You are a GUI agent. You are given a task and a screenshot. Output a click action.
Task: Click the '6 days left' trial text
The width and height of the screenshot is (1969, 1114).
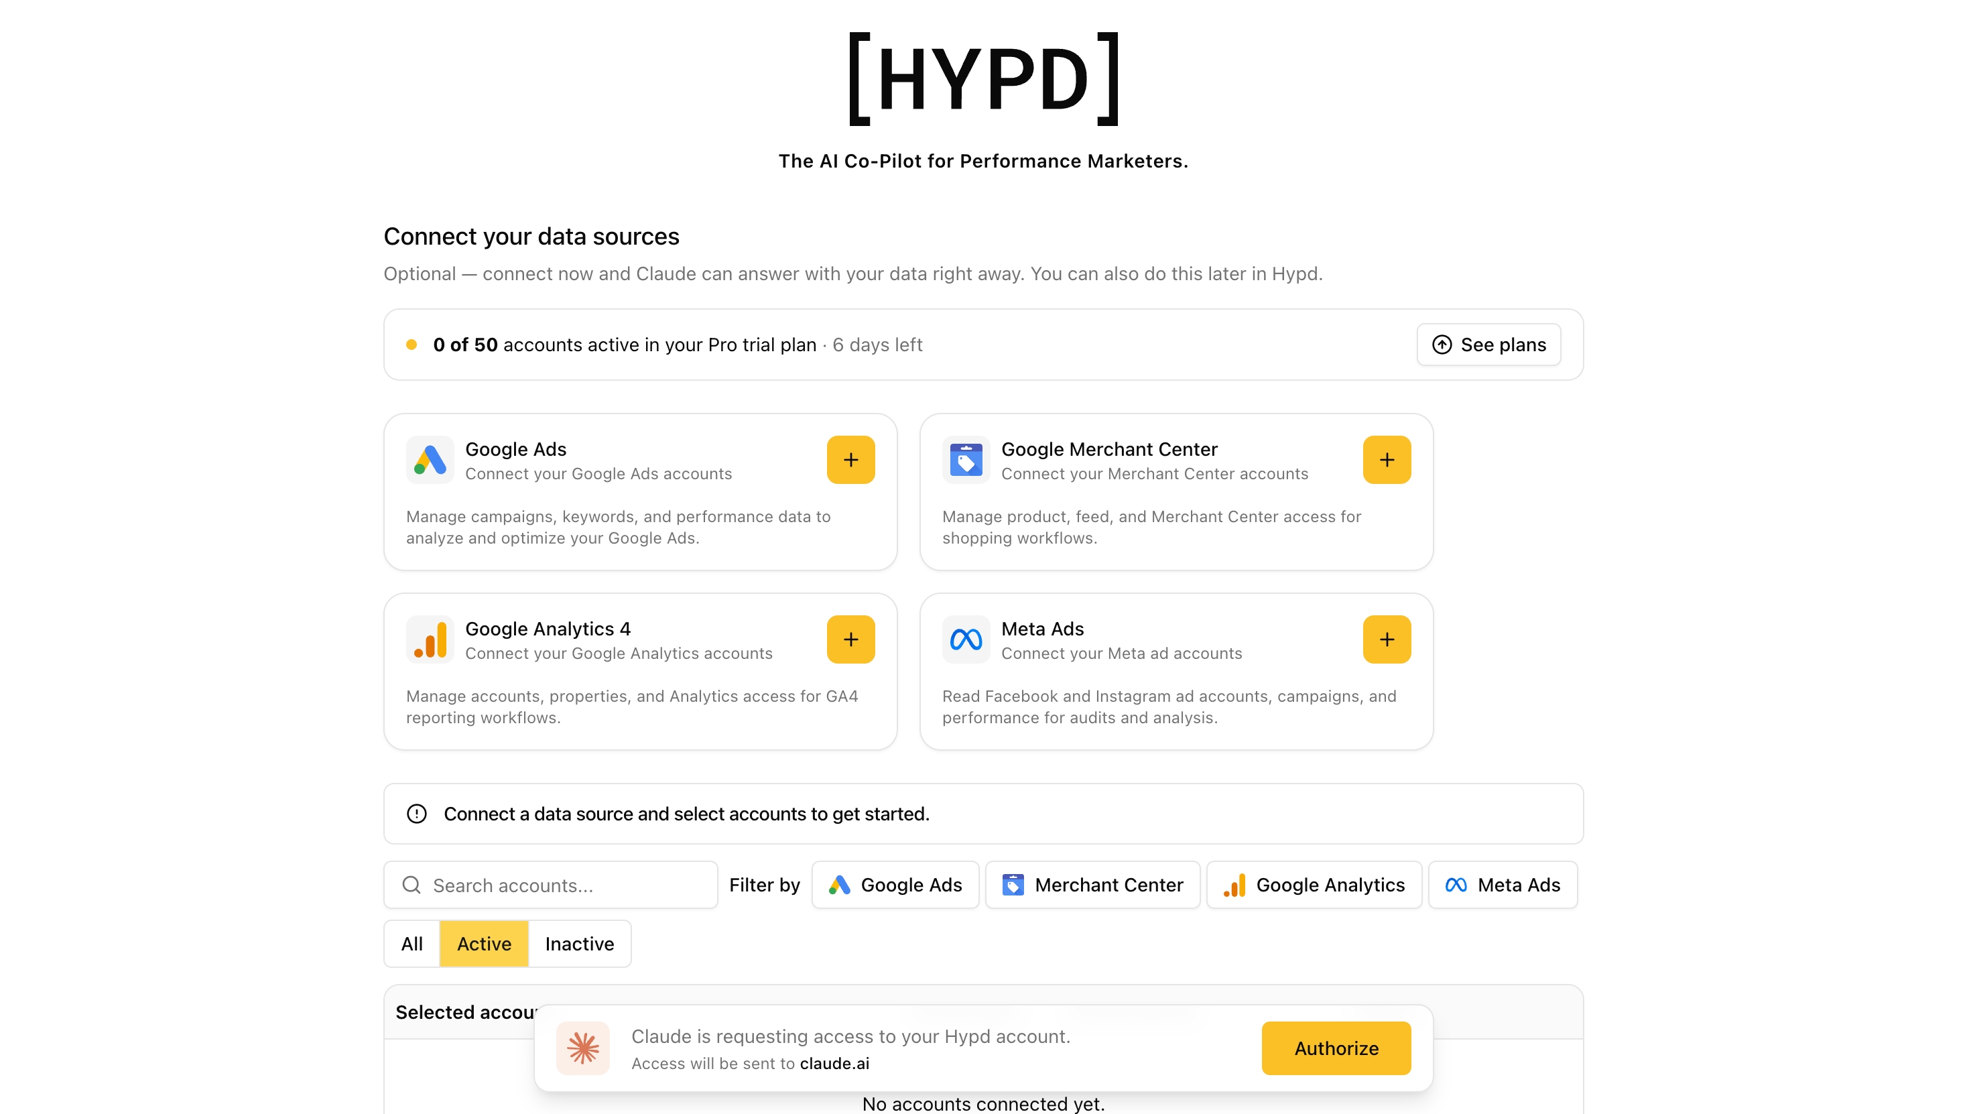click(x=877, y=345)
